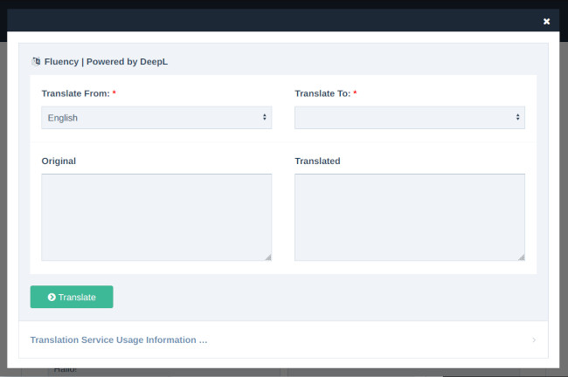Click the "Translate To:" label
This screenshot has height=377, width=568.
tap(322, 93)
